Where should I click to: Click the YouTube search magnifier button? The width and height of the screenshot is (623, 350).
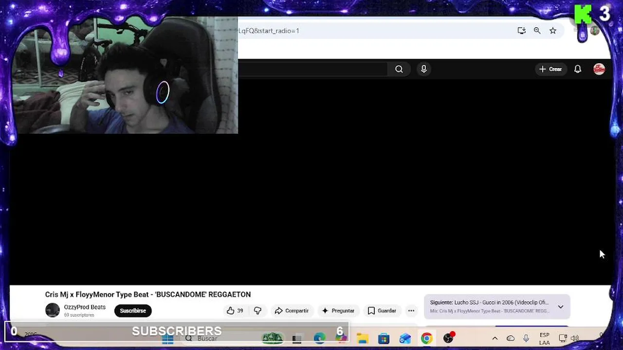tap(399, 69)
